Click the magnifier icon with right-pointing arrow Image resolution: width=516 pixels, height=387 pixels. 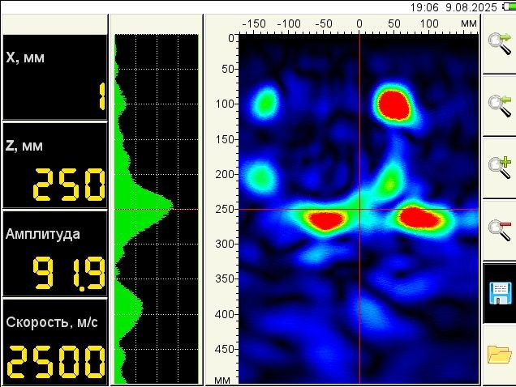click(x=499, y=43)
